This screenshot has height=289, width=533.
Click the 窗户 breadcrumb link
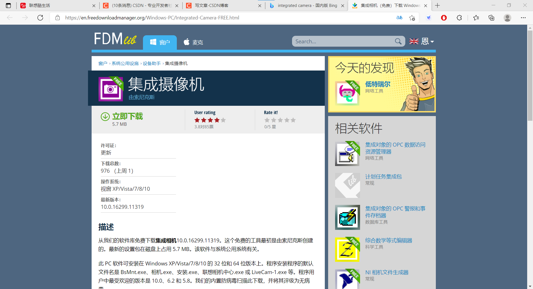[x=103, y=63]
